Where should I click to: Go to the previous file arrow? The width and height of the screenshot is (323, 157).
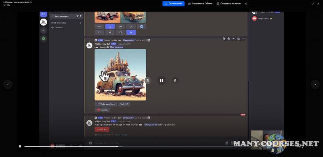click(8, 84)
